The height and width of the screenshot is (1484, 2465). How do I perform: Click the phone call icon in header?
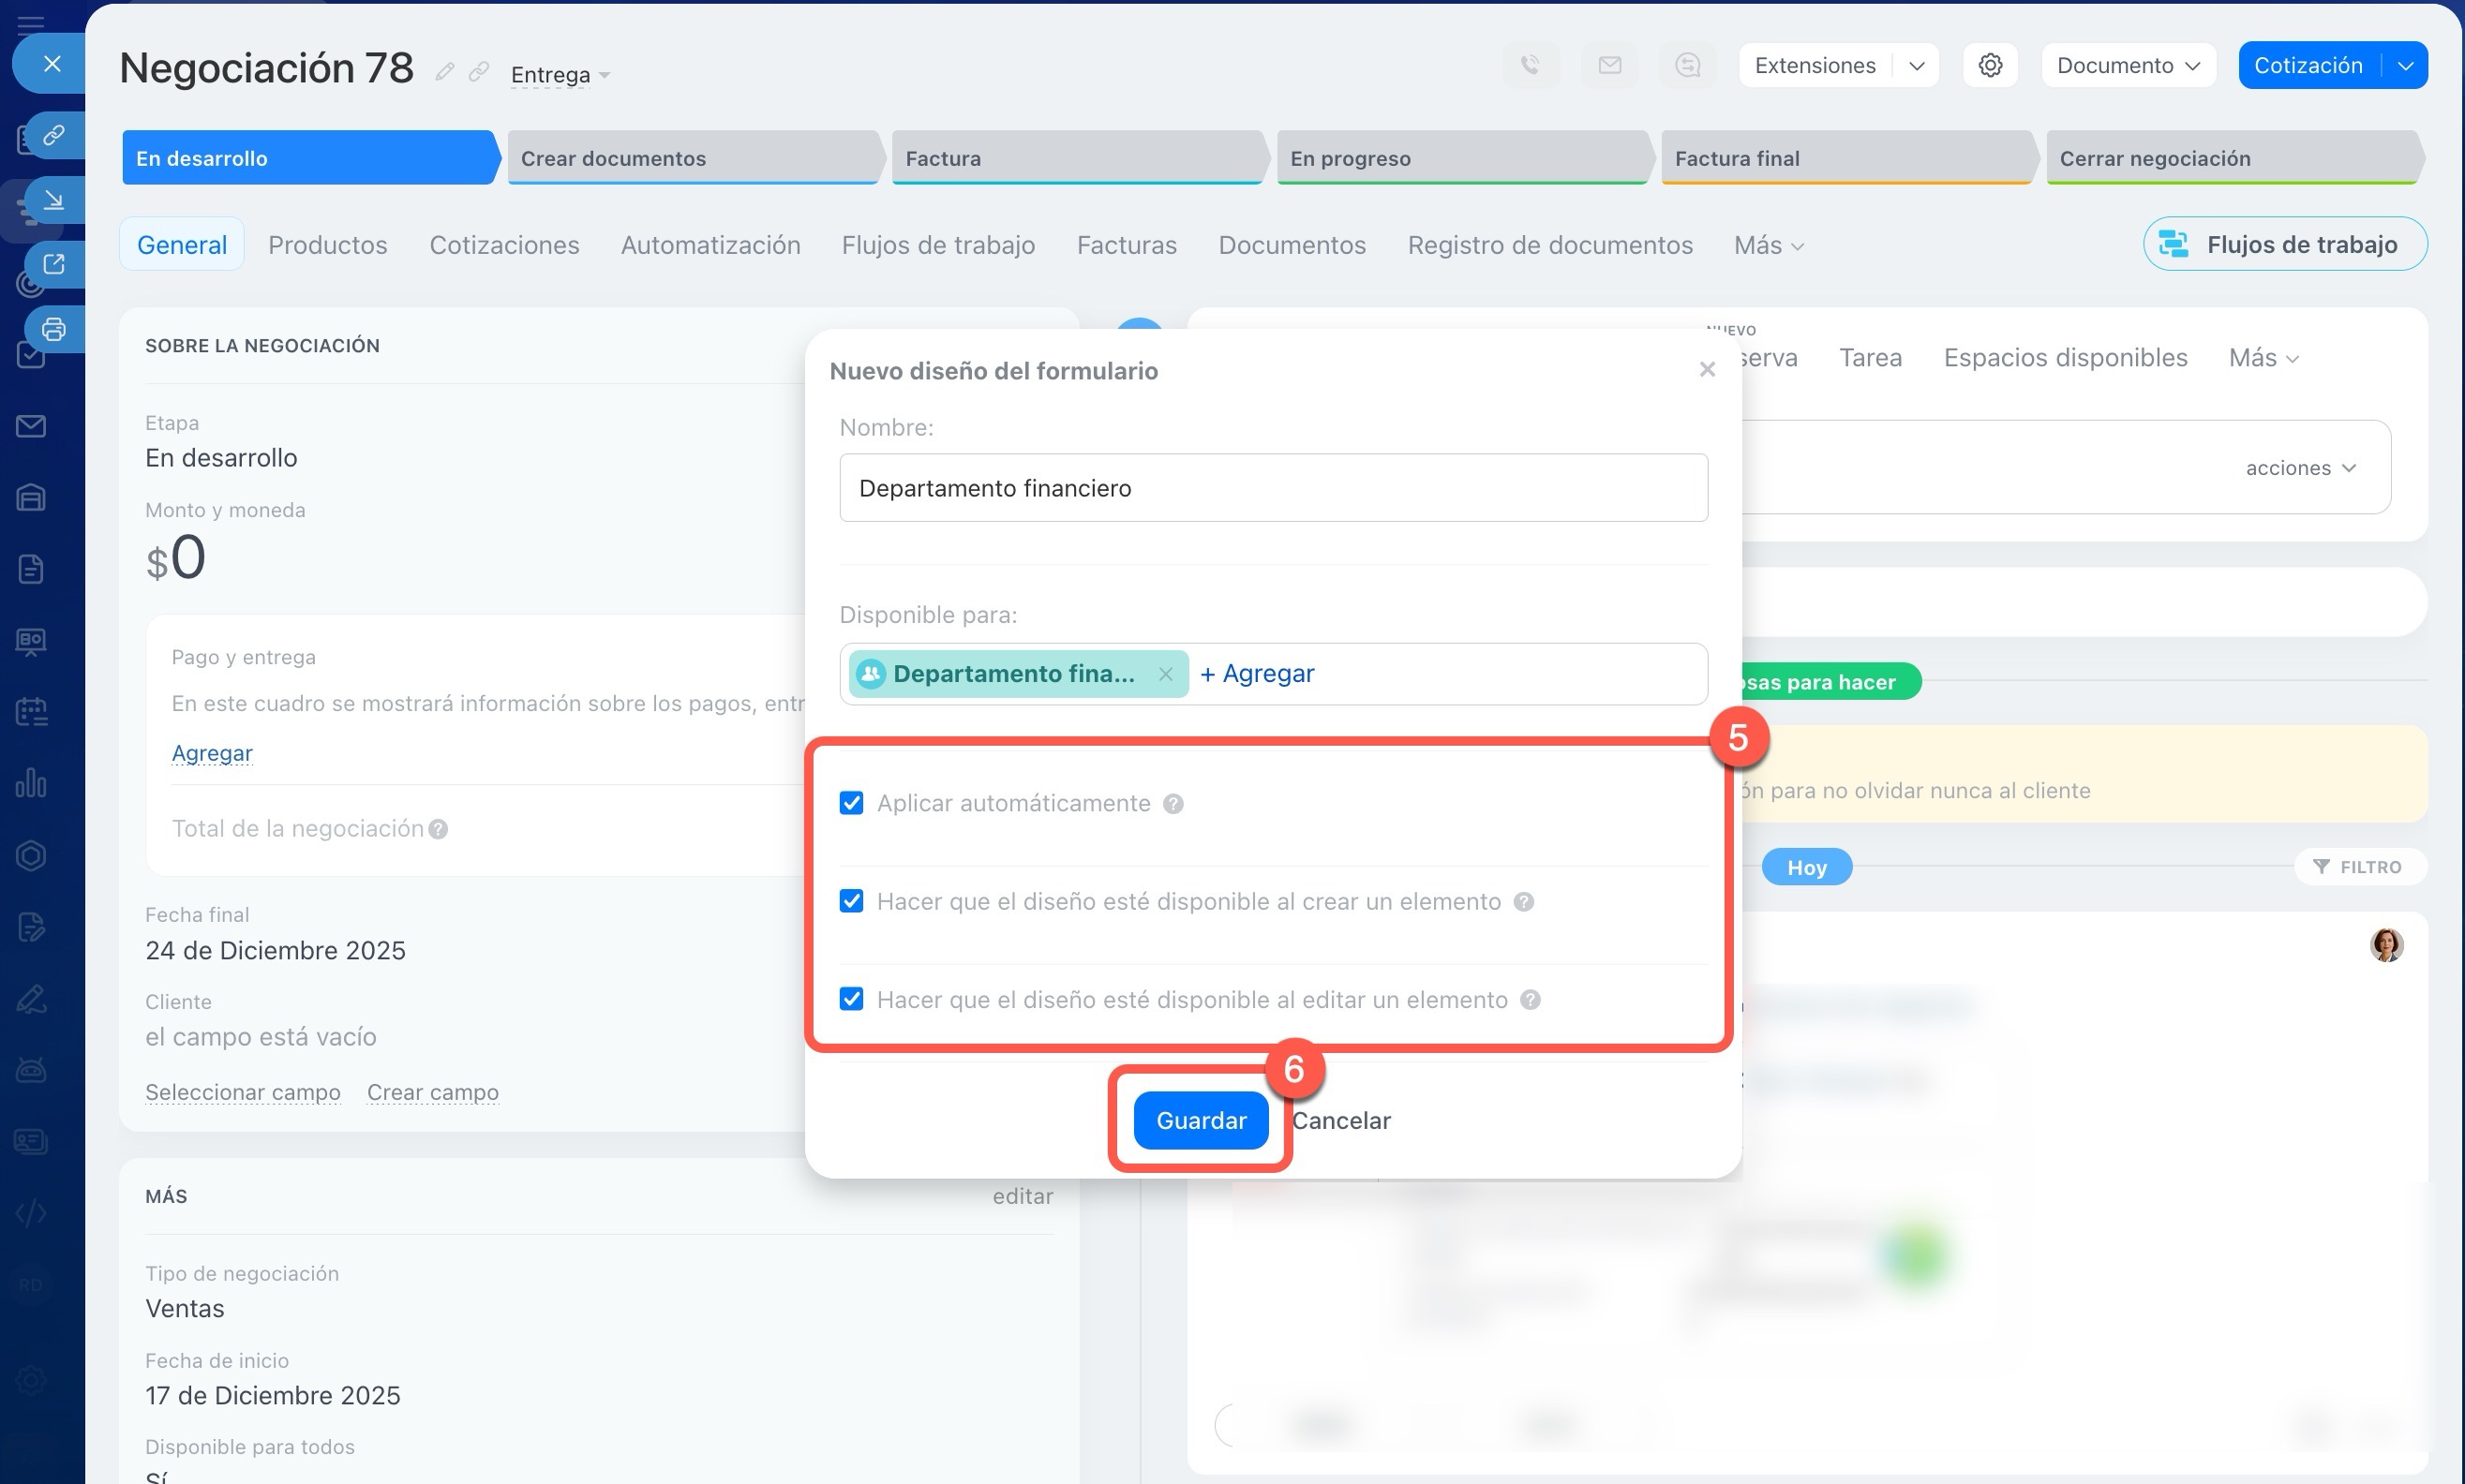coord(1530,65)
